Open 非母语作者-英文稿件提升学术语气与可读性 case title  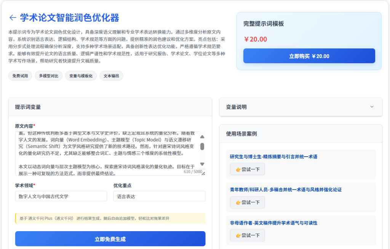click(x=273, y=223)
